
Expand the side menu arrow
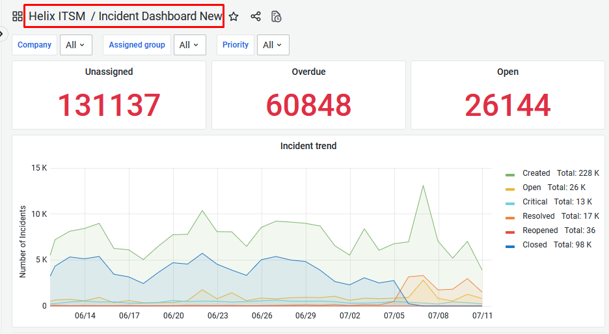(2, 34)
